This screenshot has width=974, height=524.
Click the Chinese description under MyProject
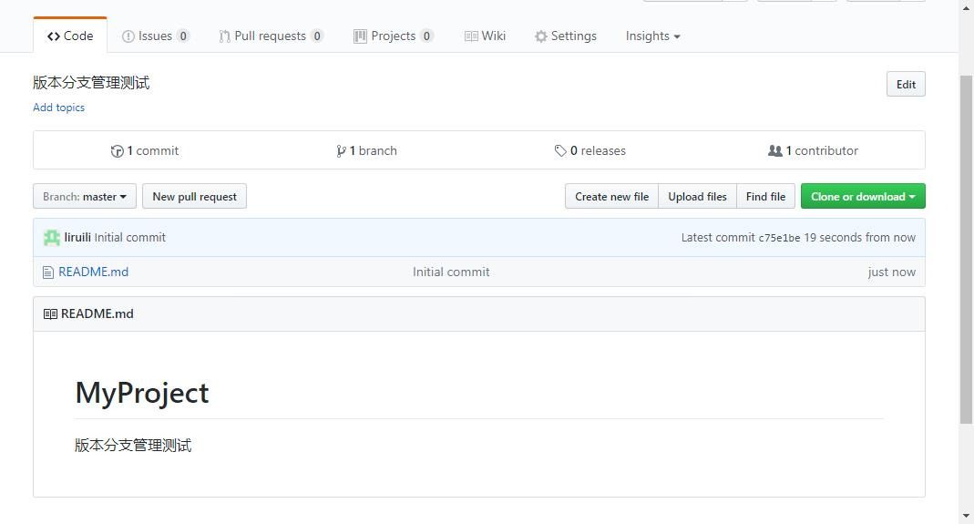[x=133, y=445]
